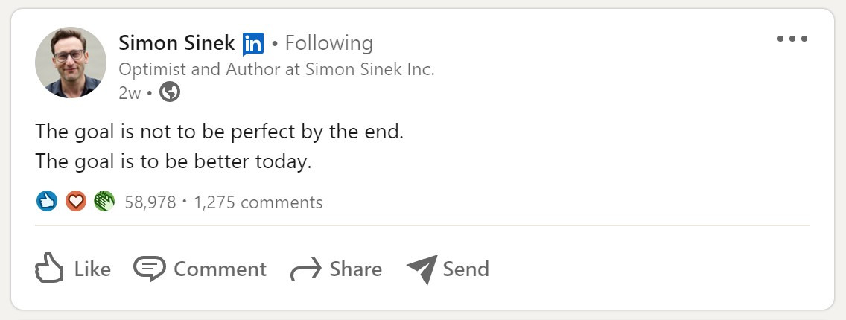The image size is (846, 320).
Task: Open the 58,978 reactions list
Action: click(150, 202)
